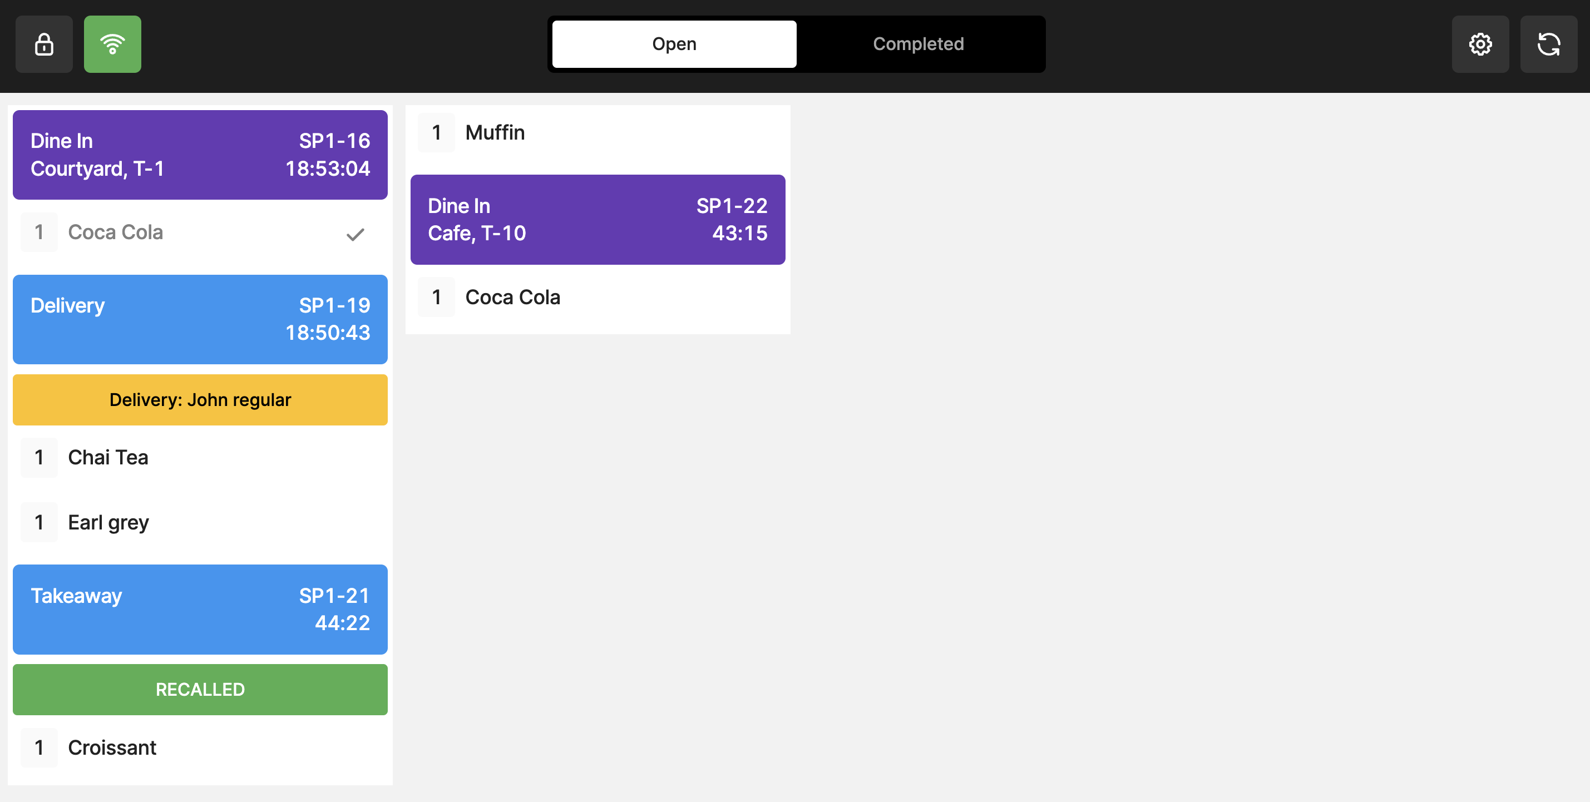Switch to the Completed orders tab

pos(918,44)
